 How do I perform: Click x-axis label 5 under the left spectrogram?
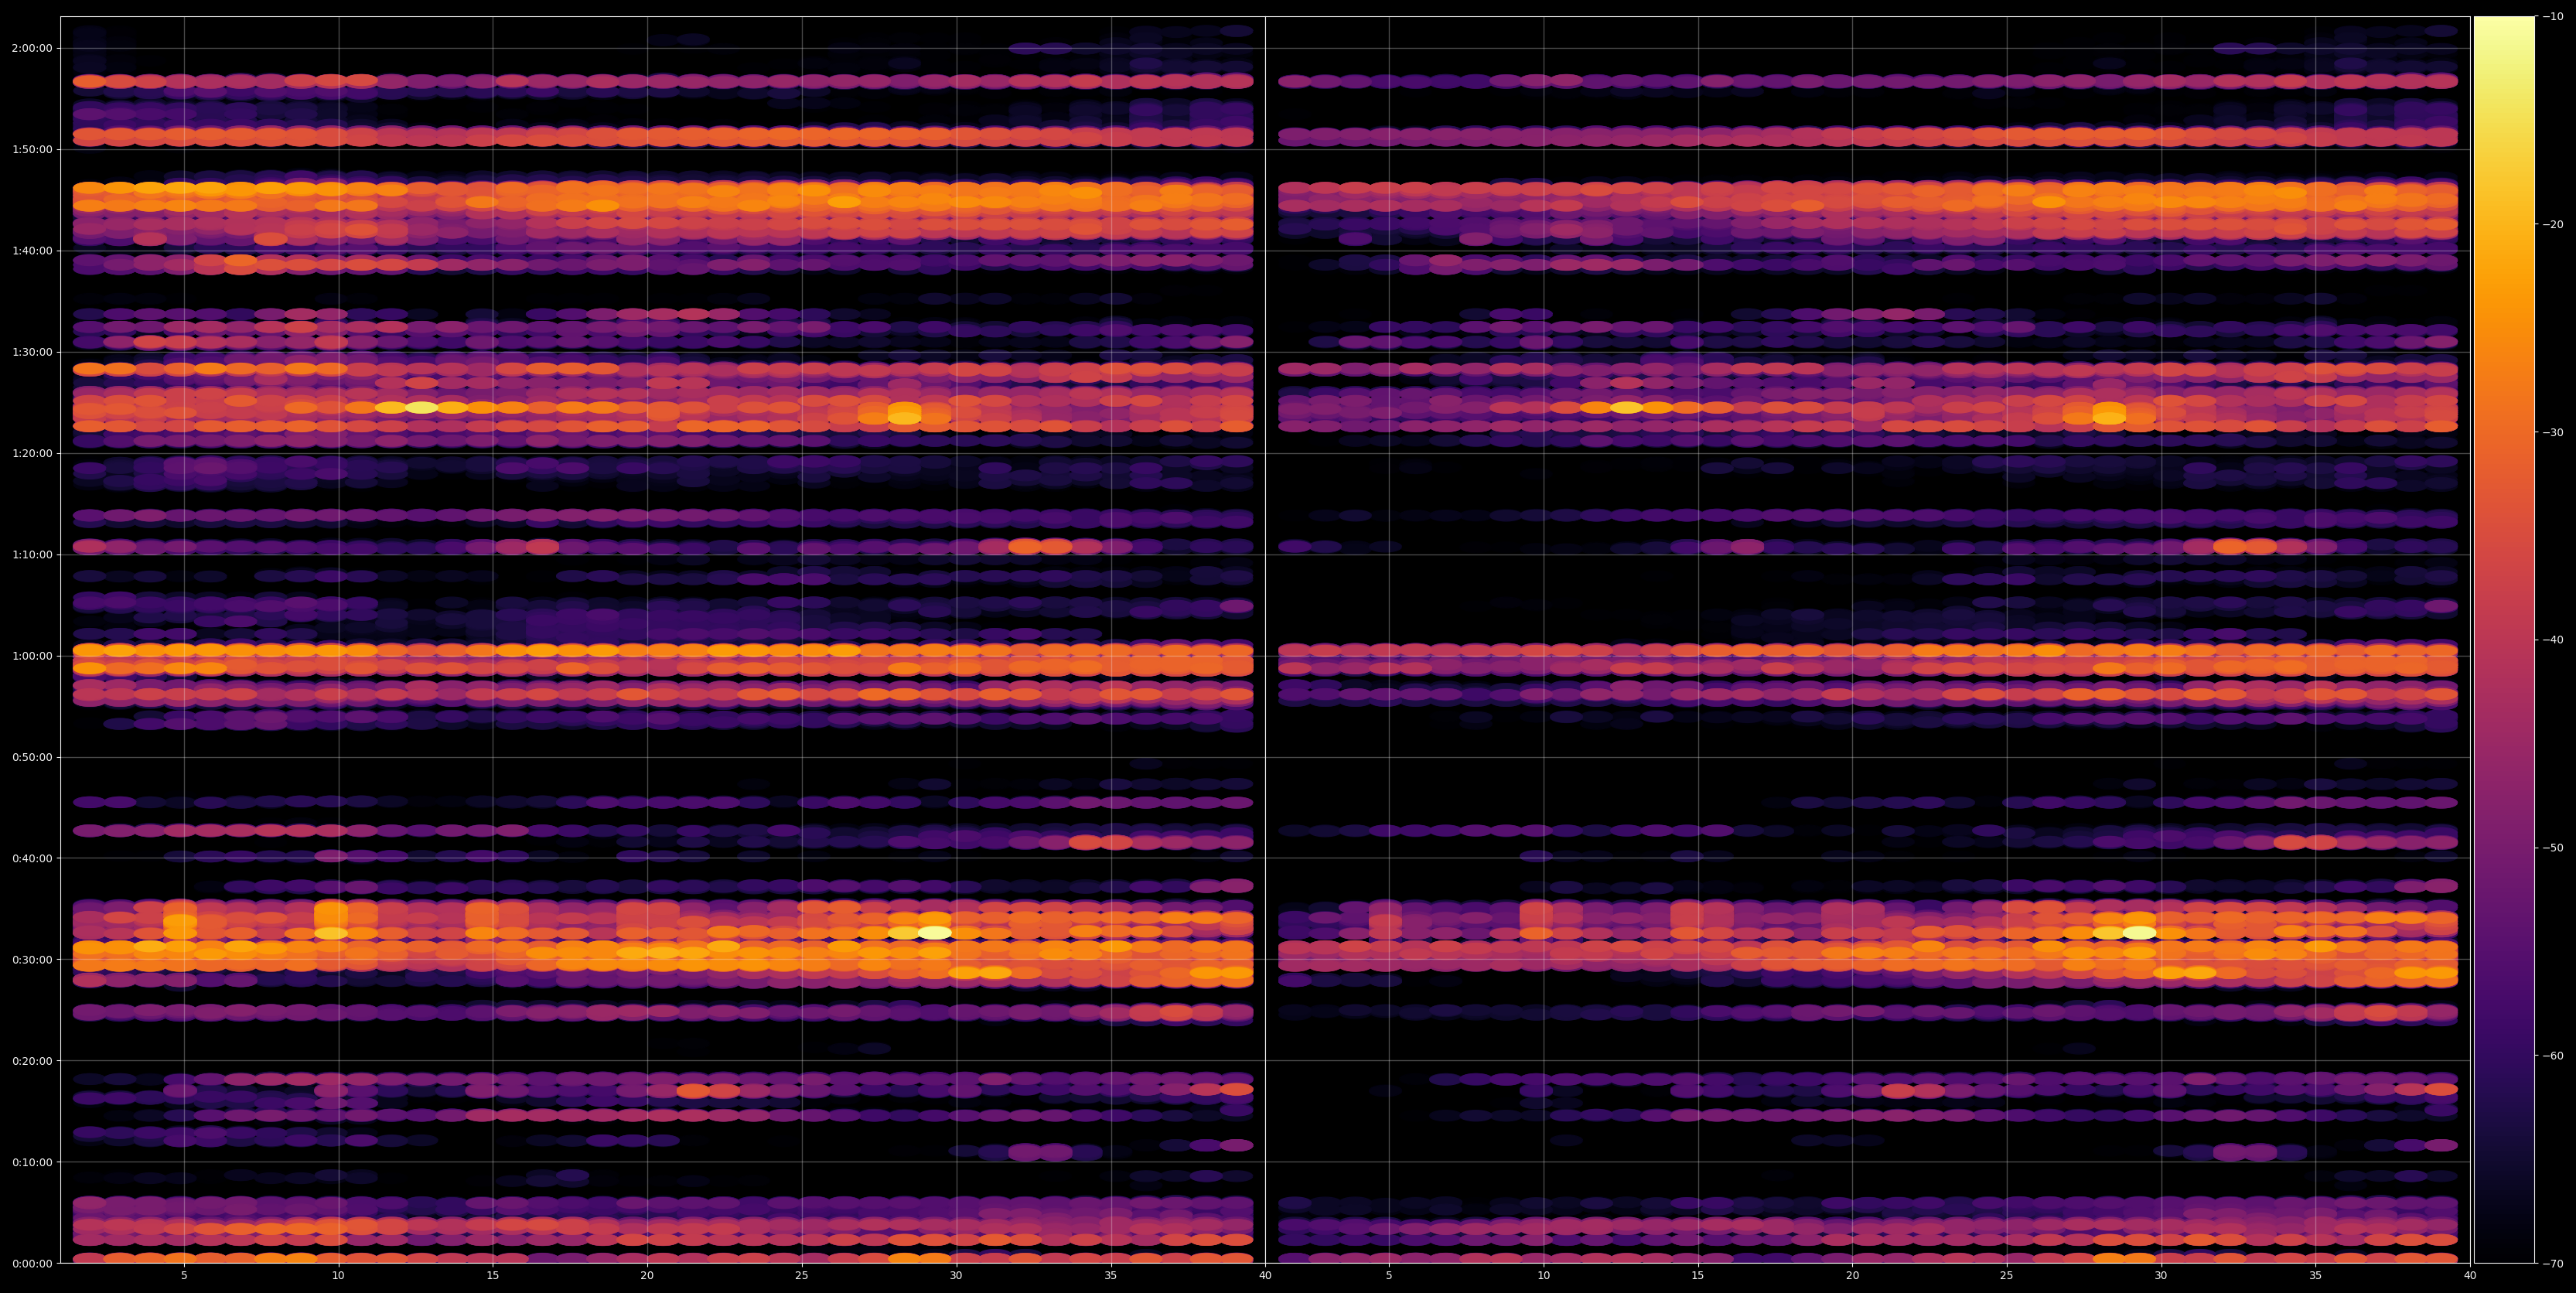pyautogui.click(x=184, y=1276)
